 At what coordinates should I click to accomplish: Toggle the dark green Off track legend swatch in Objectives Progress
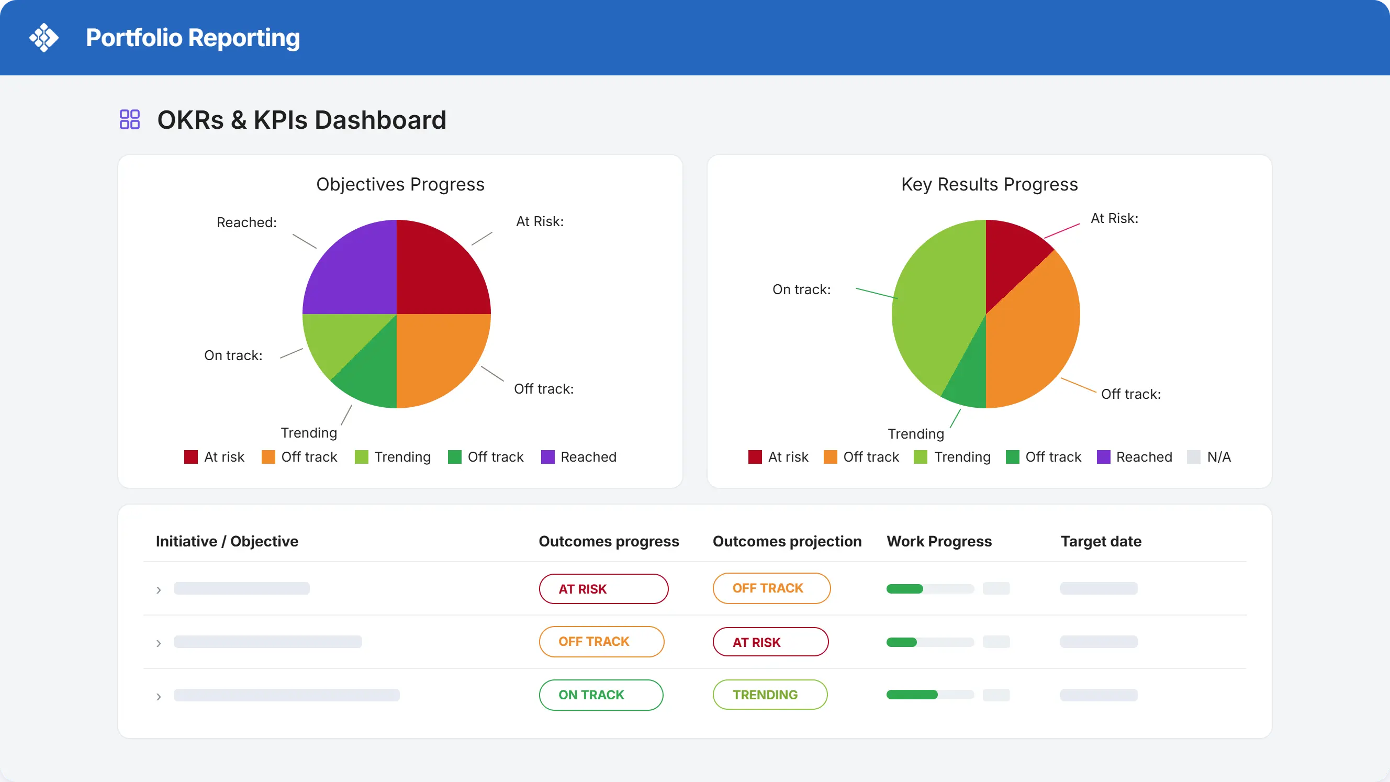click(455, 457)
